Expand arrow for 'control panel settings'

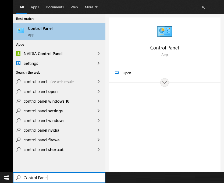coord(98,111)
